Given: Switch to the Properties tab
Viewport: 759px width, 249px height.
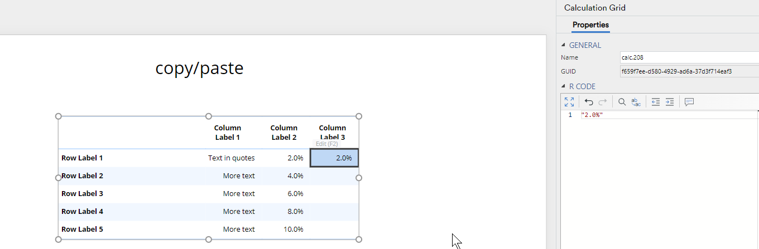Looking at the screenshot, I should [590, 25].
